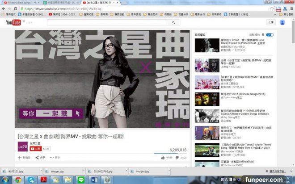Screen dimensions: 295x184
Task: Click the thumbs down dislike icon
Action: (x=177, y=158)
